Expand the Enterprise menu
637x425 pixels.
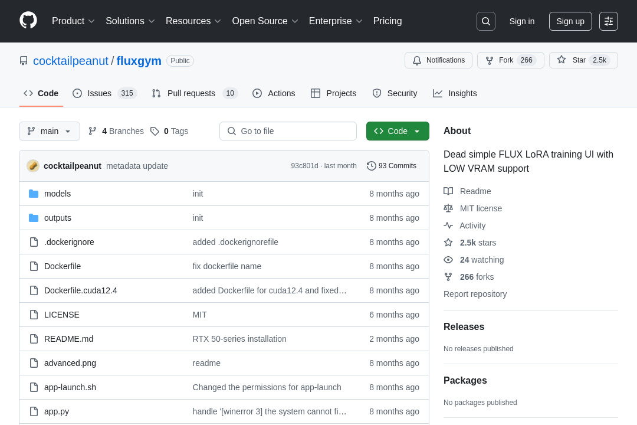tap(336, 21)
